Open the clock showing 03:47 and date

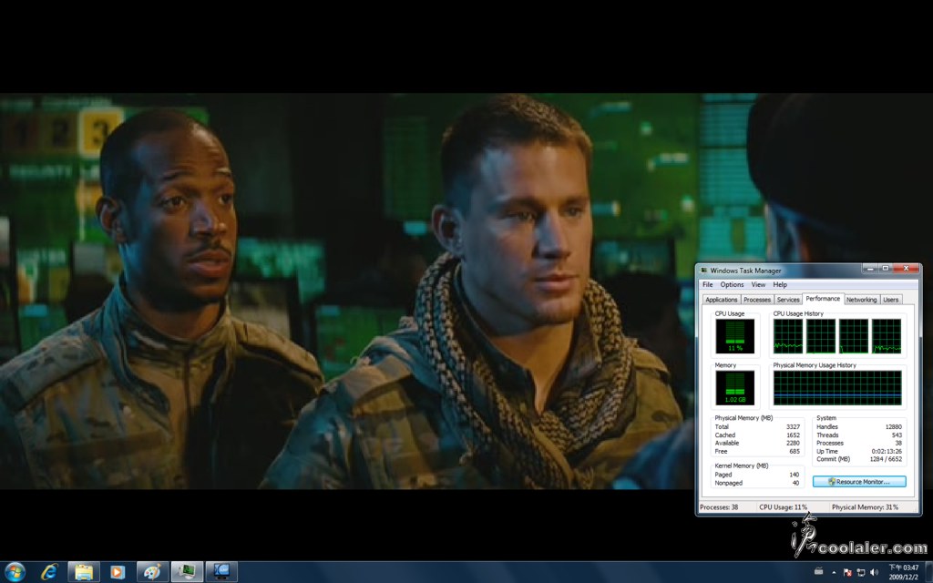click(903, 572)
